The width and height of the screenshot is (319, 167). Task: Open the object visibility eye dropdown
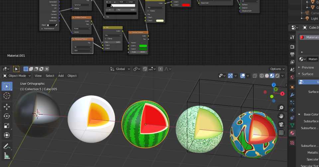pyautogui.click(x=222, y=76)
